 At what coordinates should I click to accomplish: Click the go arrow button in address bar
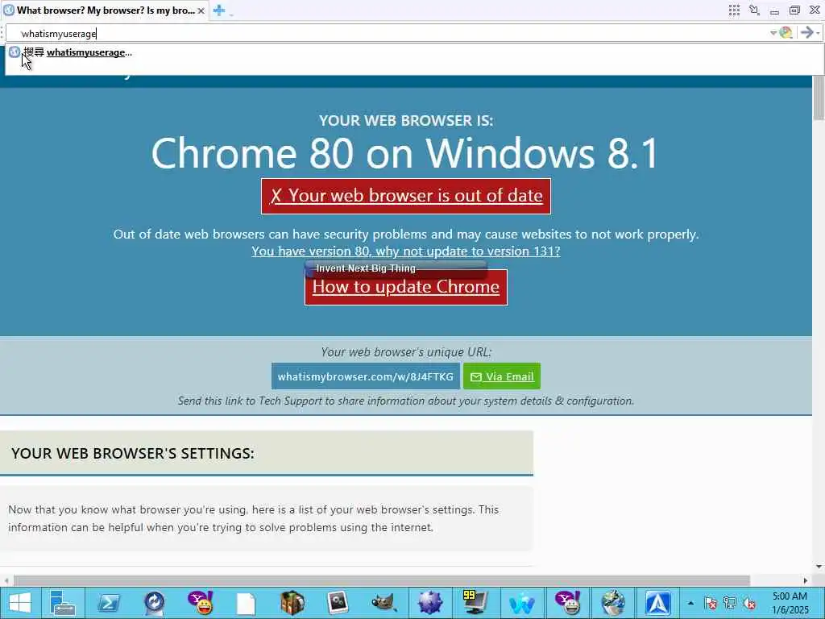tap(806, 32)
